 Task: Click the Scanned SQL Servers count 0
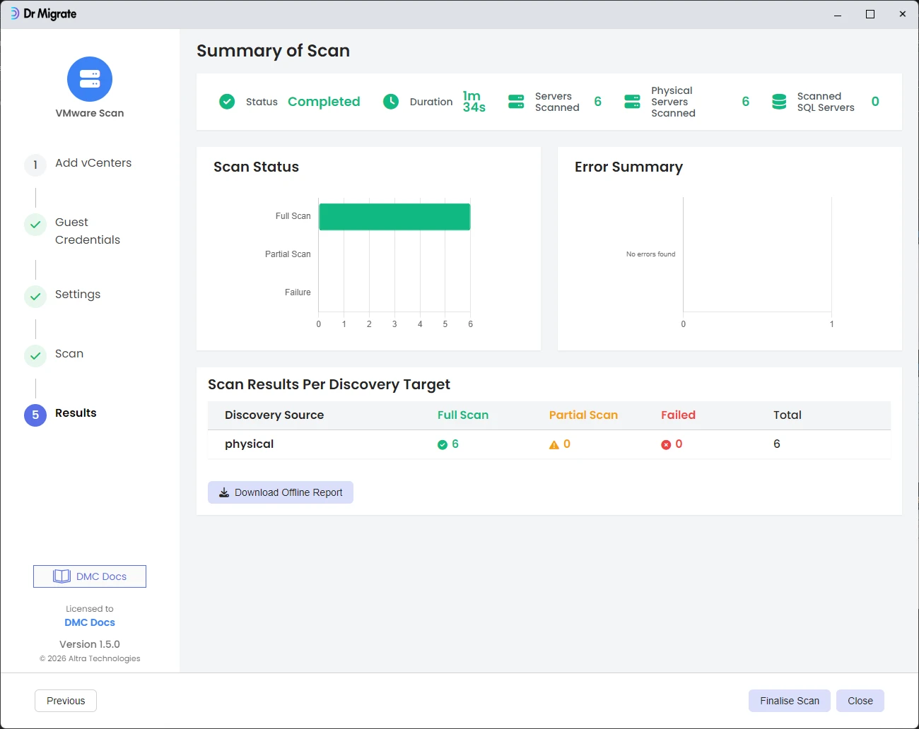click(875, 102)
